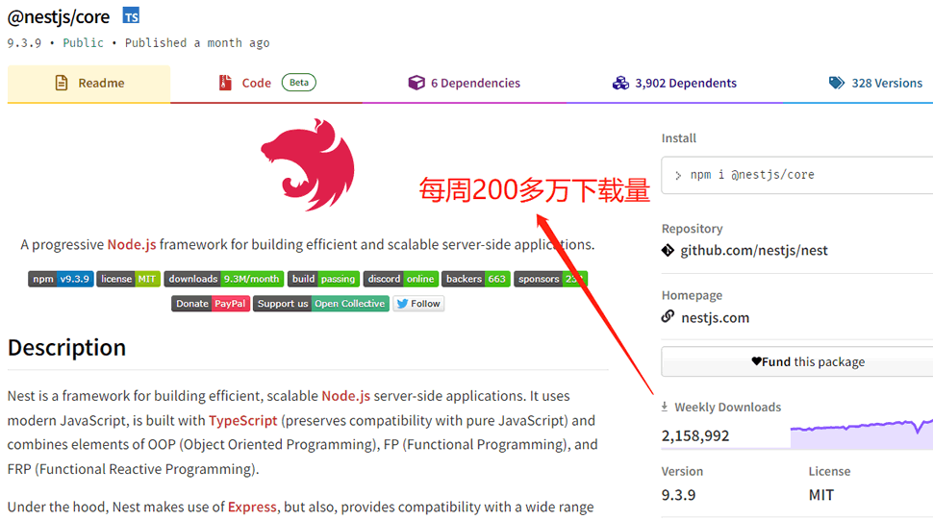This screenshot has height=520, width=933.
Task: Click the license MIT badge
Action: [x=128, y=279]
